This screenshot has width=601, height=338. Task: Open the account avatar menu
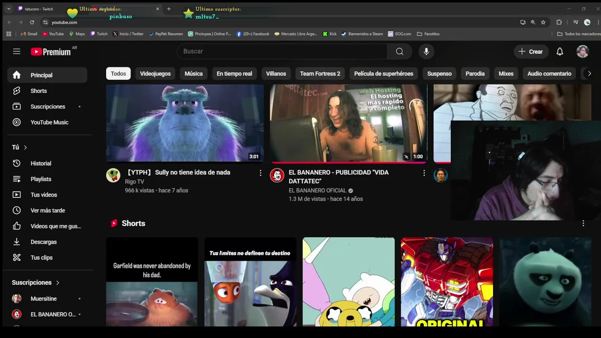[x=583, y=52]
